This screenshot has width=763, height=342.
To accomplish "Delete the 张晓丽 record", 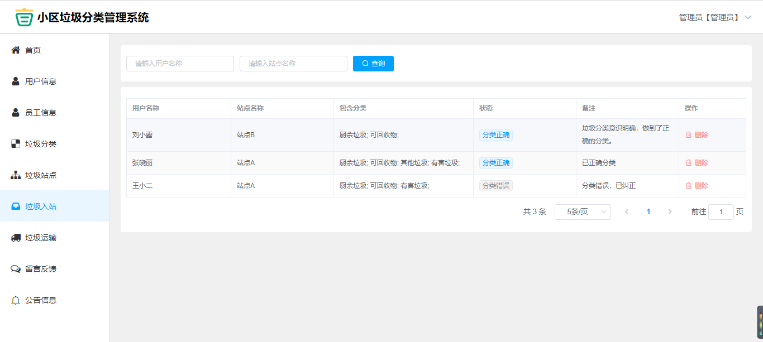I will click(x=697, y=163).
